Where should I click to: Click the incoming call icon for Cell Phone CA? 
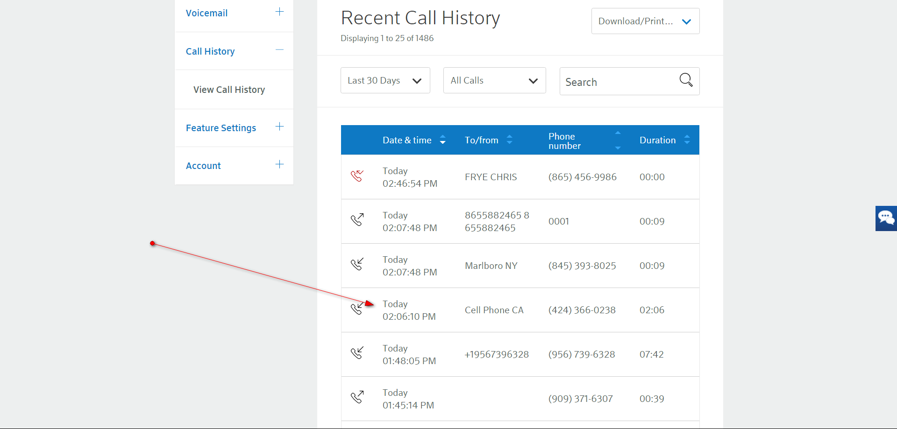click(x=357, y=309)
